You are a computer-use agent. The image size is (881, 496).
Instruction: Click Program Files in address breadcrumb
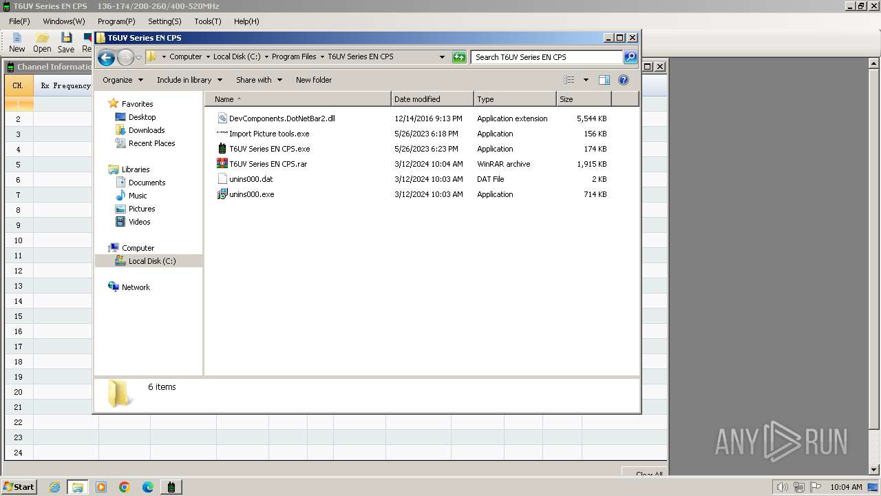pyautogui.click(x=294, y=57)
